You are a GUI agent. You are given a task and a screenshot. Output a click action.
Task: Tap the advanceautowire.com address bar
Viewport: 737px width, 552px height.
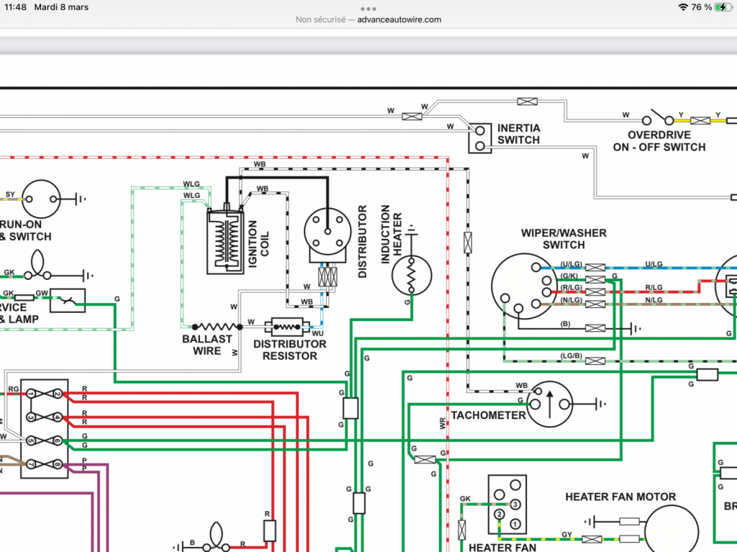[x=368, y=19]
